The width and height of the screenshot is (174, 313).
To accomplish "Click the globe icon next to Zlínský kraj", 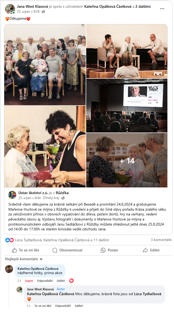I will [x=63, y=198].
